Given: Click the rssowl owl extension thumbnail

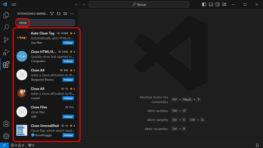Looking at the screenshot, I should [22, 93].
